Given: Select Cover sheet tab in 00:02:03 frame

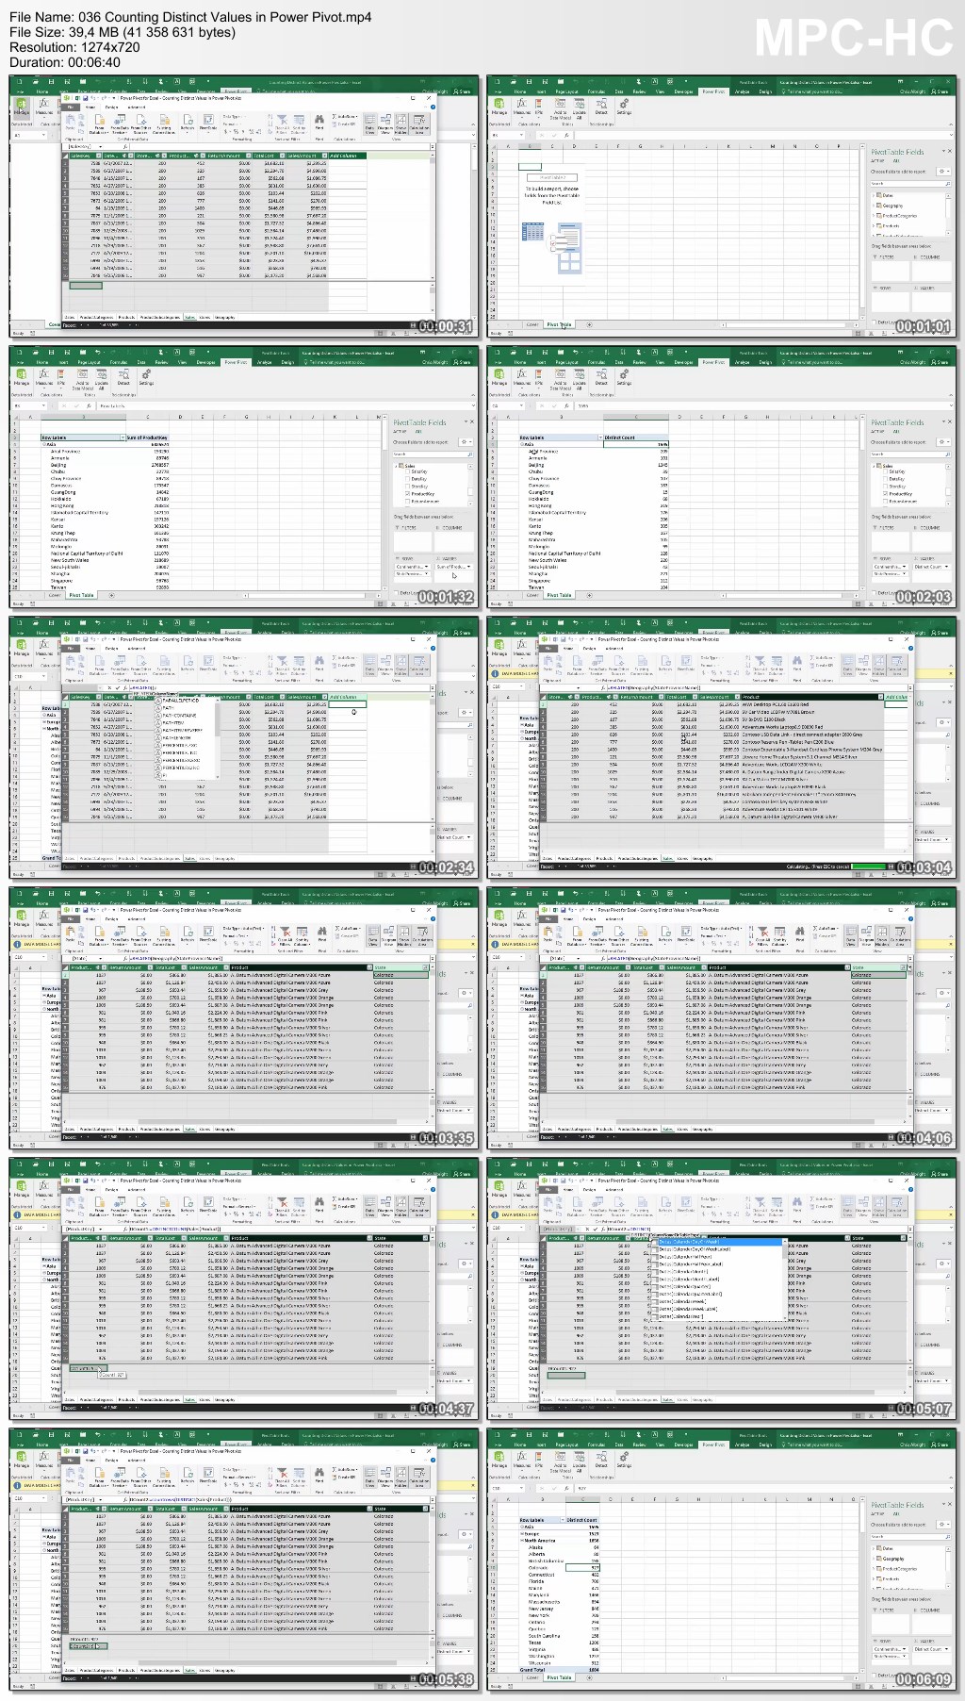Looking at the screenshot, I should tap(532, 595).
